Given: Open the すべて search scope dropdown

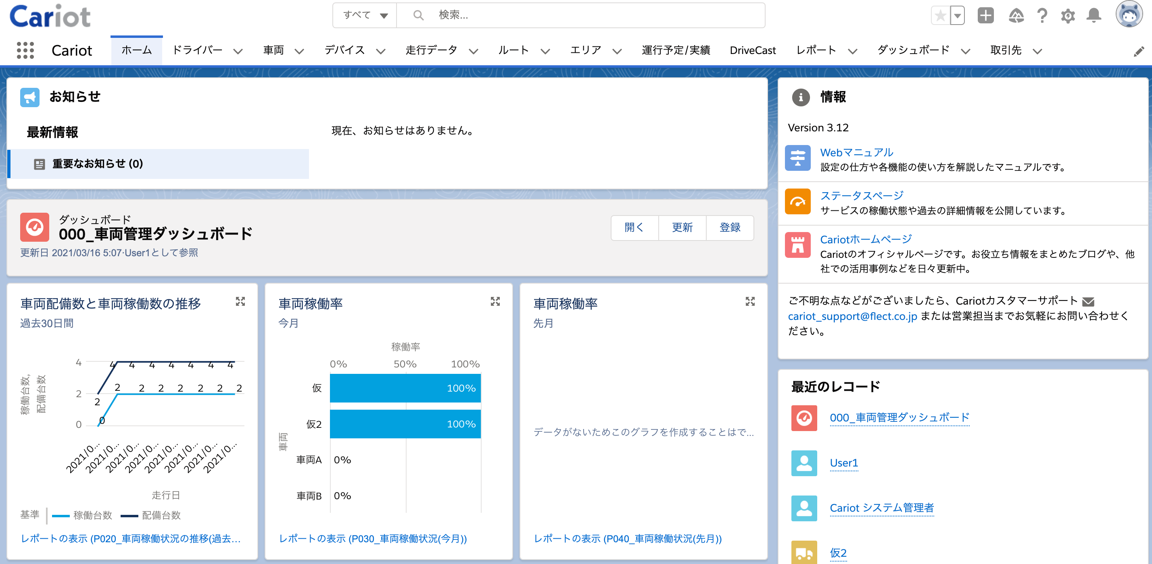Looking at the screenshot, I should tap(365, 15).
